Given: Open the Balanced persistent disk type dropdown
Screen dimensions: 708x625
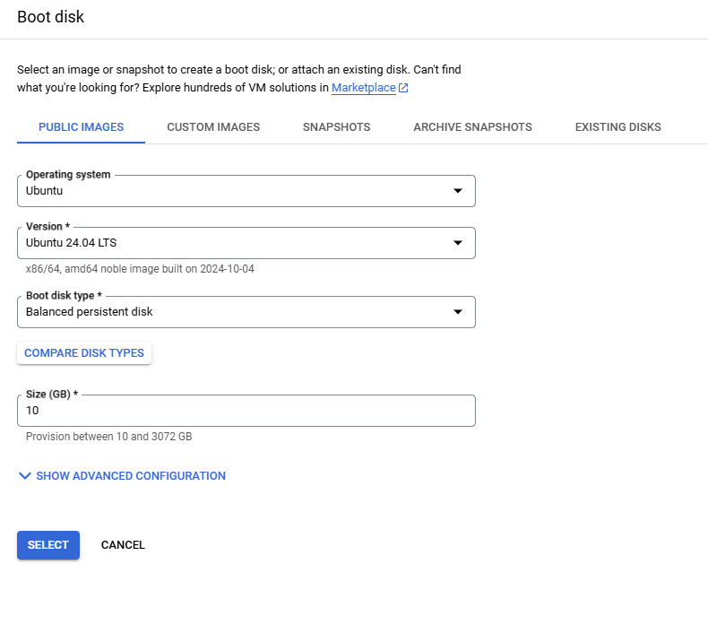Looking at the screenshot, I should (x=233, y=312).
